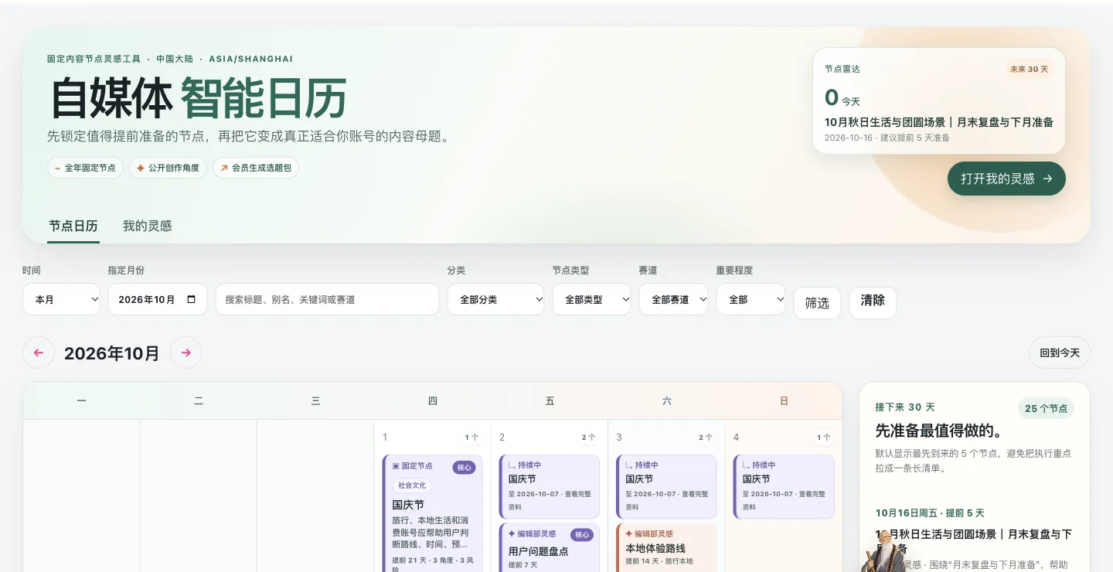Click the 25 个节点 count badge
The height and width of the screenshot is (572, 1113).
tap(1046, 408)
